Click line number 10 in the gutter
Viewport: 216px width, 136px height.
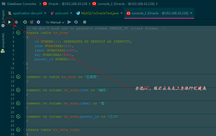[x=12, y=68]
